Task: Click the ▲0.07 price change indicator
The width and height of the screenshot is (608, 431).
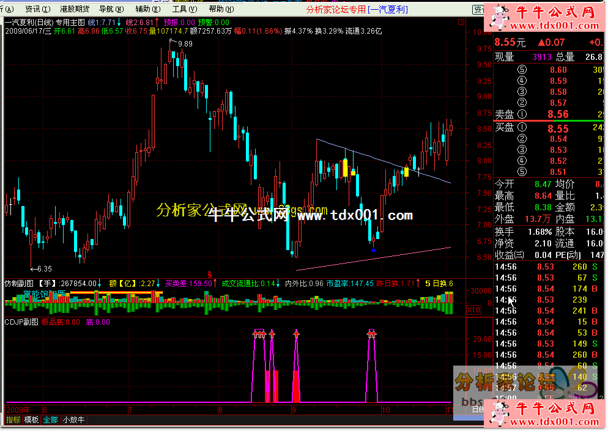Action: point(551,42)
